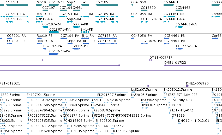Select the gene label reading exactly CG13670
The height and width of the screenshot is (135, 222).
point(148,8)
